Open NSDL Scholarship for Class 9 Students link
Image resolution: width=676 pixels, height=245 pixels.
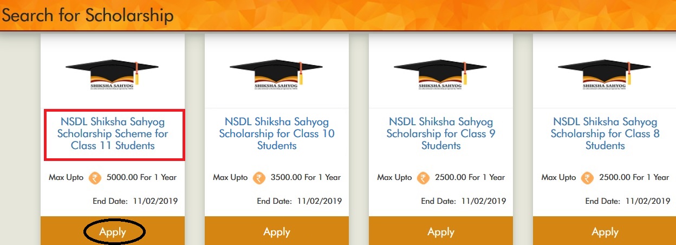tap(441, 133)
